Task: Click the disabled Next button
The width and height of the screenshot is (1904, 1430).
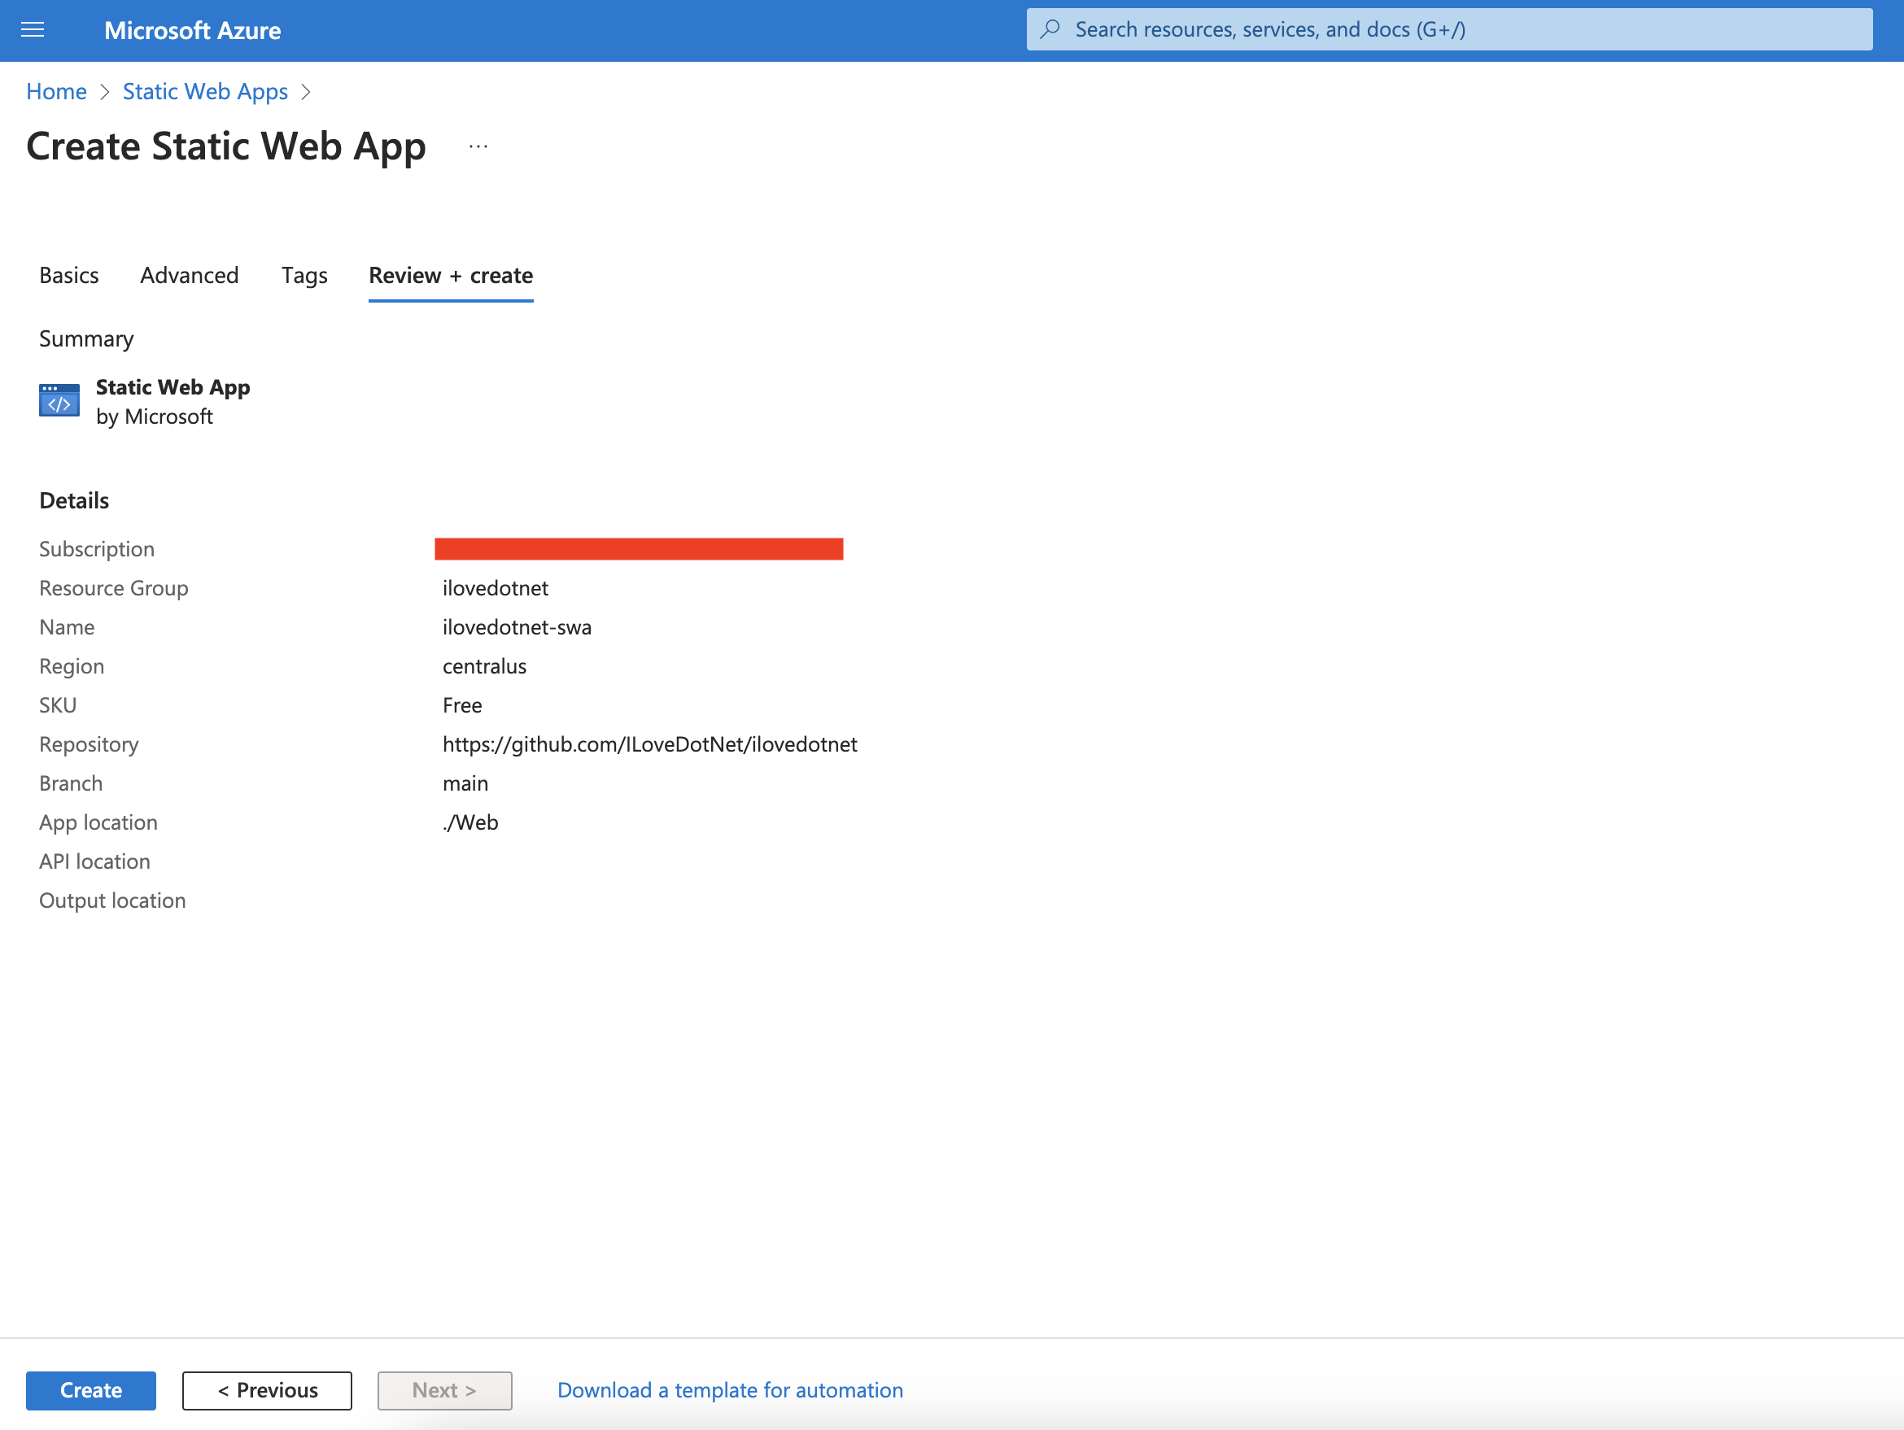Action: pos(445,1390)
